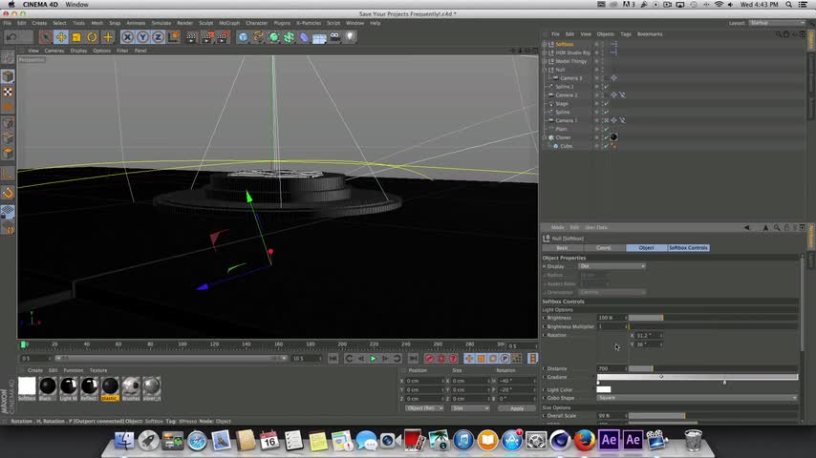Open the Simulate menu
Screen dimensions: 816x458
[161, 23]
